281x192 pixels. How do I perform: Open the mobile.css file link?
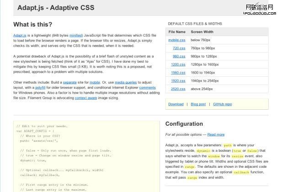click(x=177, y=40)
